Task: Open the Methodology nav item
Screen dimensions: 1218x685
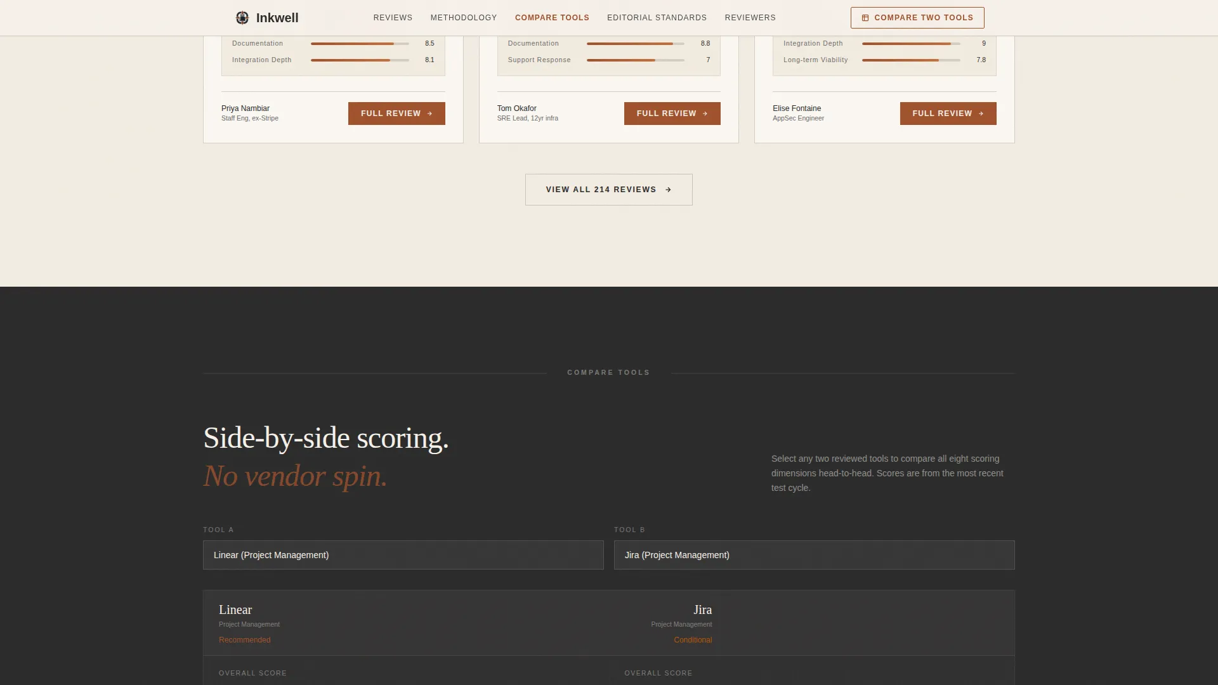Action: [x=464, y=18]
